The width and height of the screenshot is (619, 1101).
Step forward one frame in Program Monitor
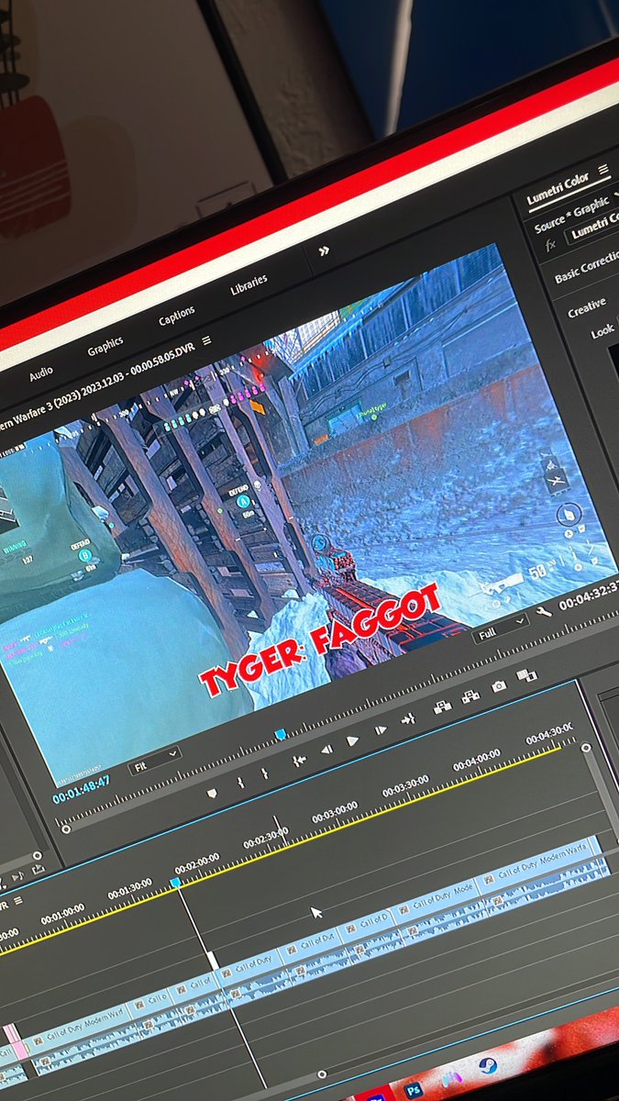click(x=381, y=729)
